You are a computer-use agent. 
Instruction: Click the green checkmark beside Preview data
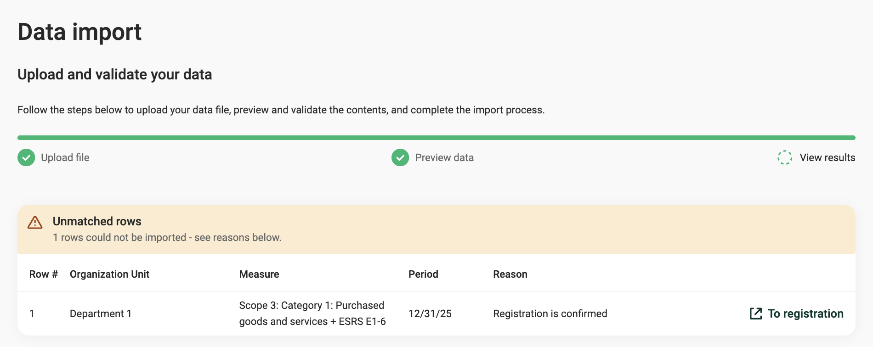click(x=400, y=157)
